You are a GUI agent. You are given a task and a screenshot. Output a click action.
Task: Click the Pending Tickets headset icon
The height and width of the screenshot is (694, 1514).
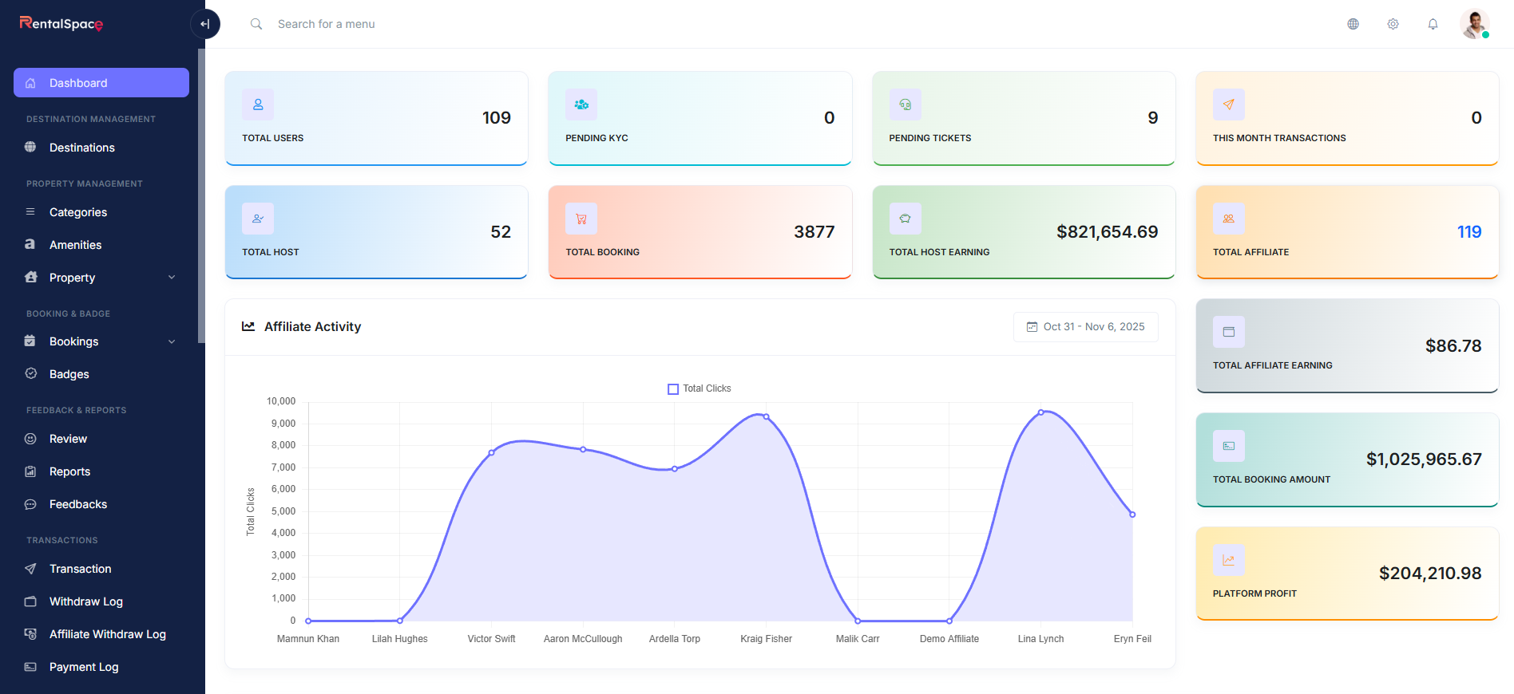tap(905, 104)
